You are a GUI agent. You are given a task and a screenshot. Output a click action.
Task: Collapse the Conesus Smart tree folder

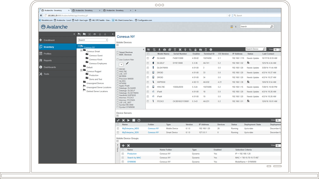tap(81, 51)
